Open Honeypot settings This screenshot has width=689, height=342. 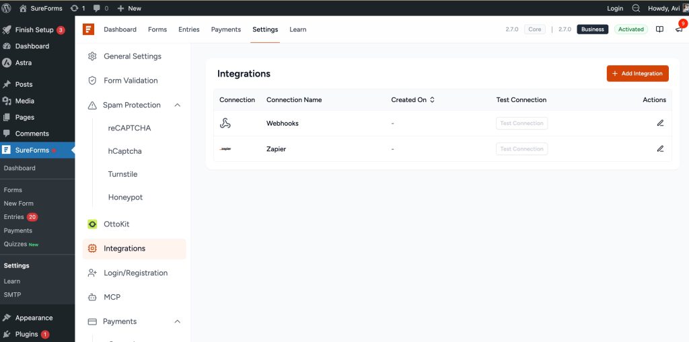point(125,198)
